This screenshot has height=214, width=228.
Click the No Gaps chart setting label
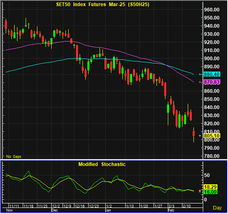tap(14, 157)
